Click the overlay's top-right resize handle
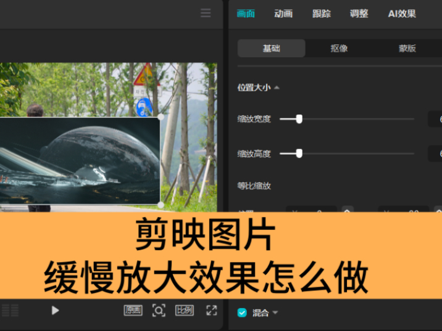The image size is (442, 331). (x=161, y=117)
